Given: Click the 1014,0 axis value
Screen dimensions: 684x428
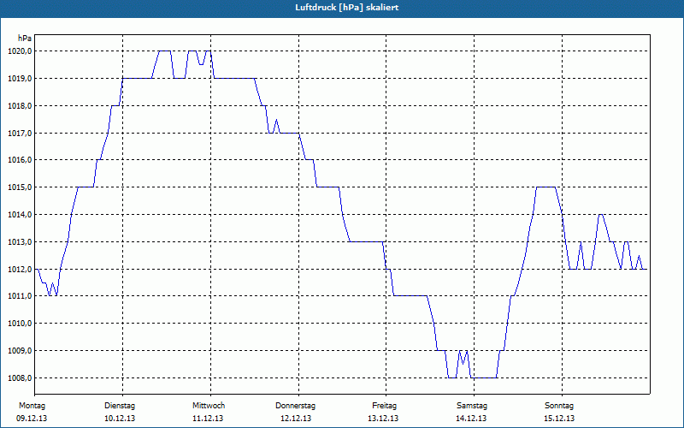Looking at the screenshot, I should [x=20, y=215].
